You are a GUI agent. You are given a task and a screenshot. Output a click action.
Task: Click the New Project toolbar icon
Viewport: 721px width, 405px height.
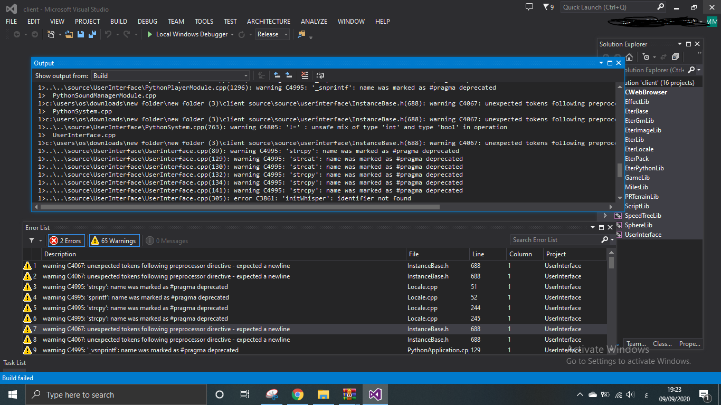pos(51,34)
